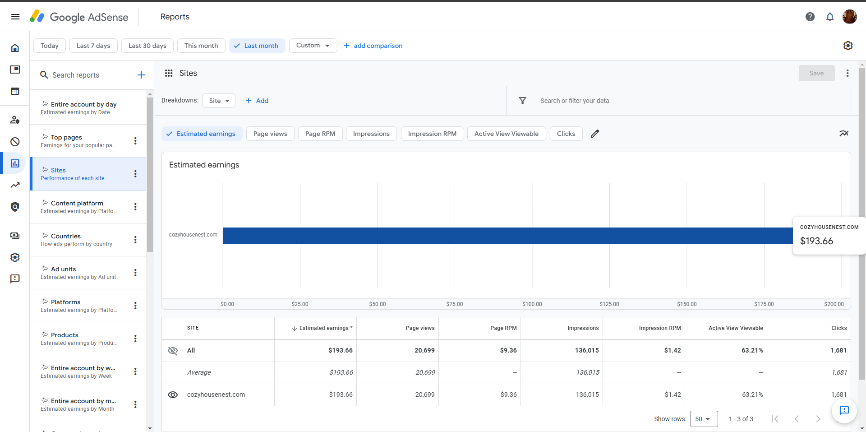The image size is (866, 432).
Task: Open Entire account by day report
Action: click(88, 108)
